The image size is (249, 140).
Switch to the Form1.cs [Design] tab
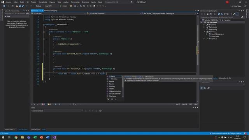coord(51,10)
